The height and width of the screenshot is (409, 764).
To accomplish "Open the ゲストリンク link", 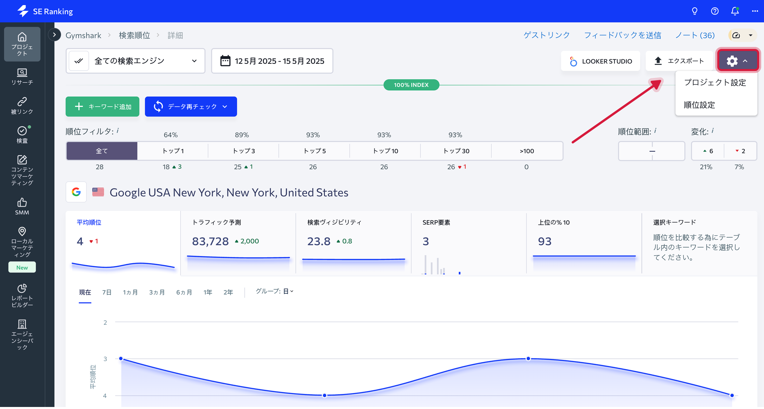I will [547, 36].
